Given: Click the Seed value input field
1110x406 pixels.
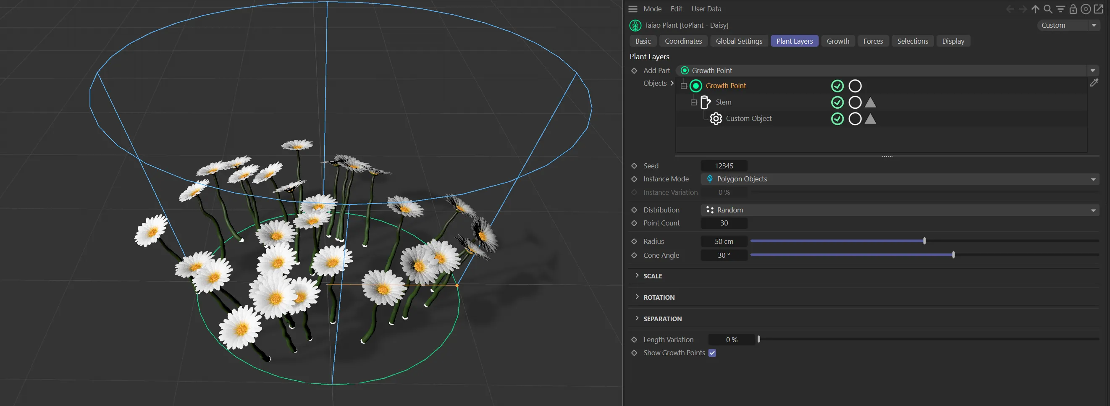Looking at the screenshot, I should tap(724, 166).
